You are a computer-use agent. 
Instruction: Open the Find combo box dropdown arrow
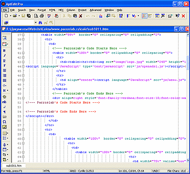pyautogui.click(x=36, y=23)
